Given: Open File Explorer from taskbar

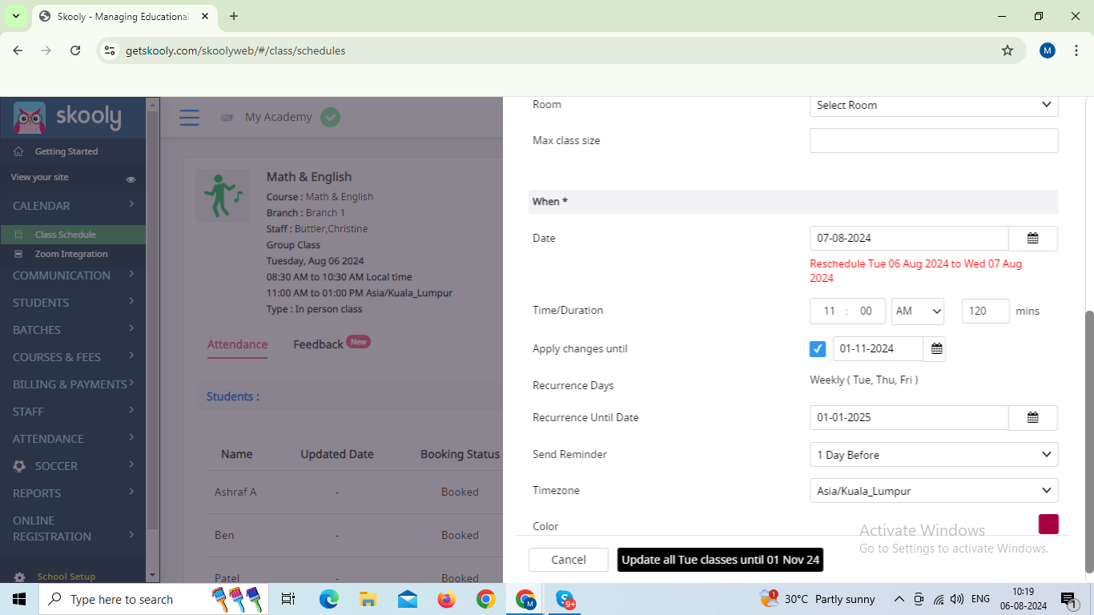Looking at the screenshot, I should (368, 599).
